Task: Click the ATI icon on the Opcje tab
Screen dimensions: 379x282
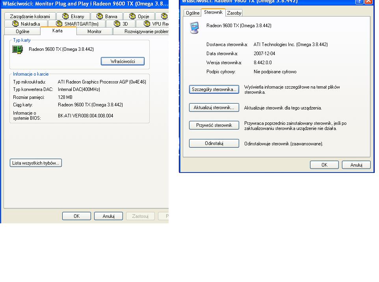Action: pyautogui.click(x=132, y=16)
